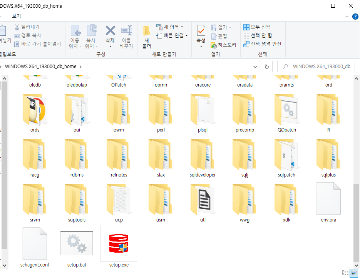Open the Help question mark icon

coord(355,17)
